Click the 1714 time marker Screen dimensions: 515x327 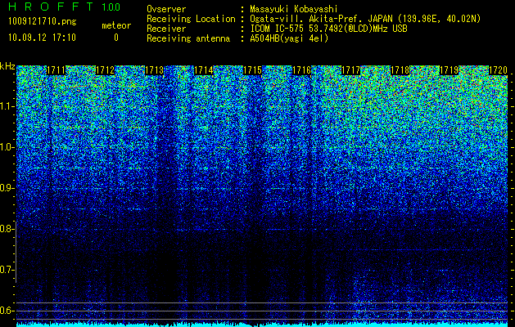[x=204, y=70]
